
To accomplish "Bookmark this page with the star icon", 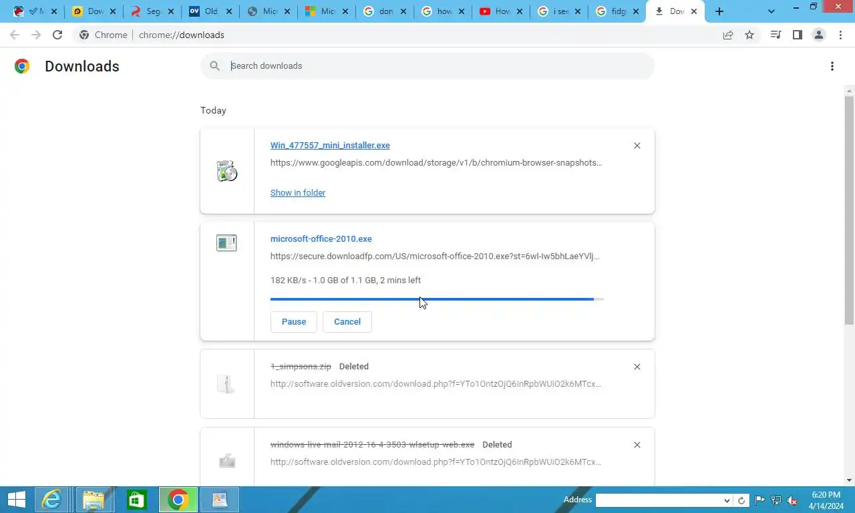I will coord(749,35).
